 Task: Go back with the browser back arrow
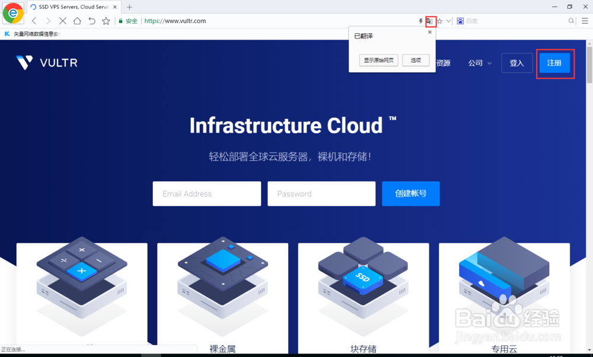click(x=34, y=21)
